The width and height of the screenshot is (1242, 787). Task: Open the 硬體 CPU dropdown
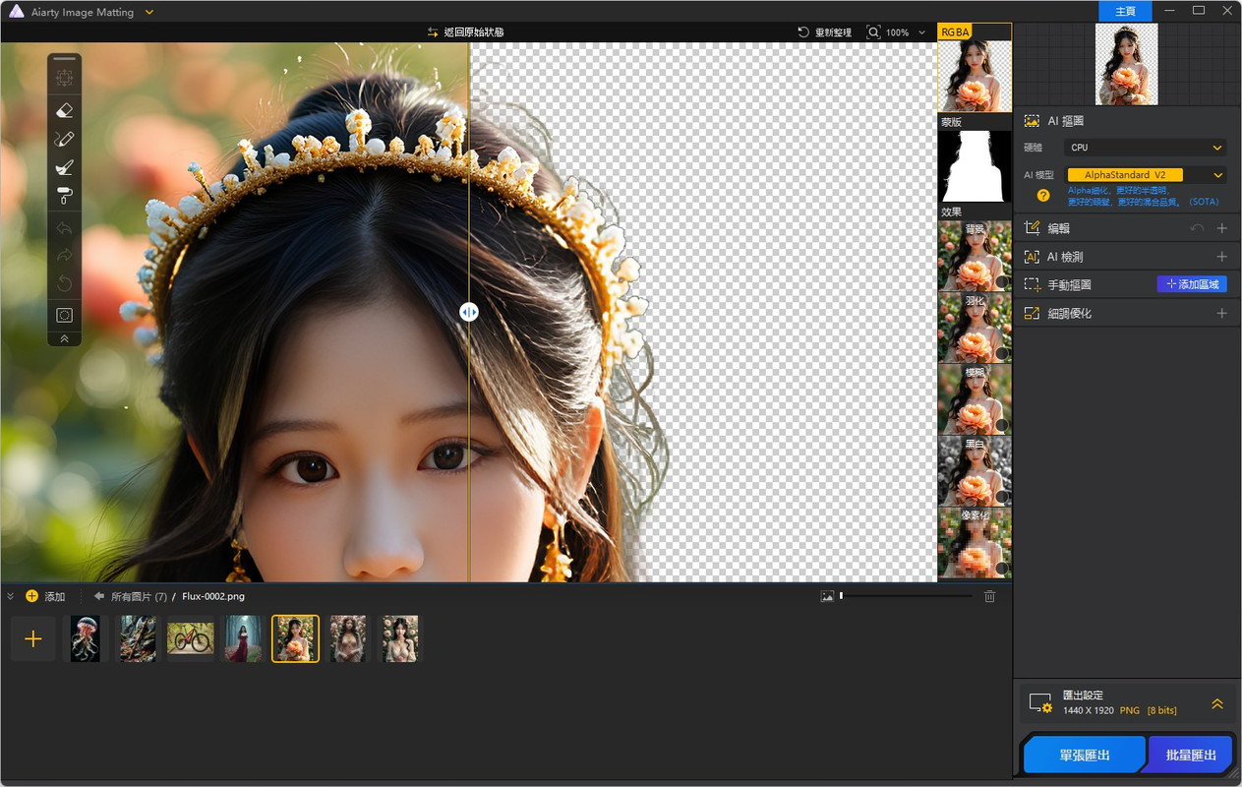[1146, 148]
